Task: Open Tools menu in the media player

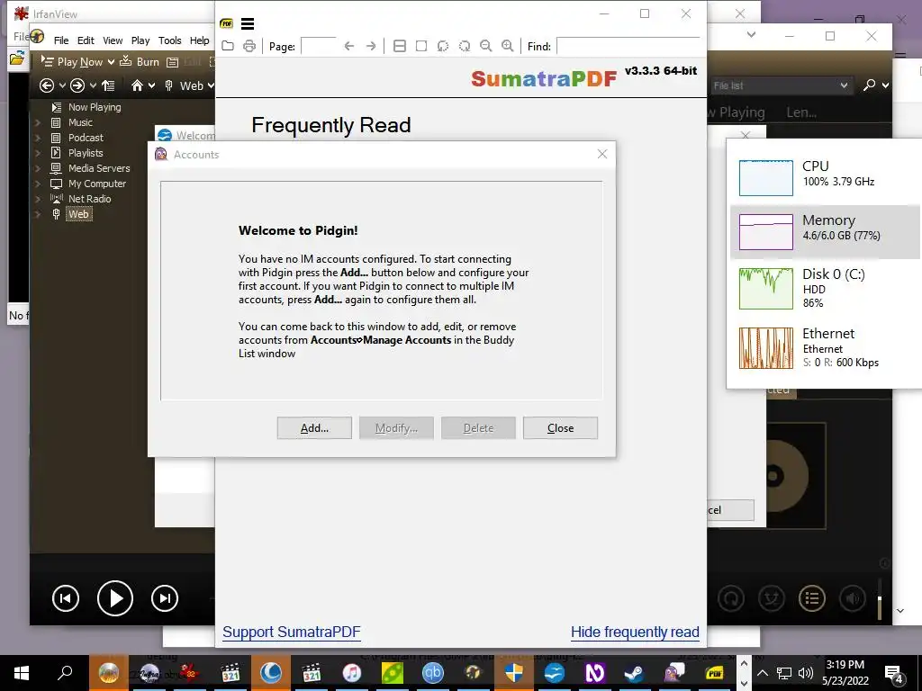Action: tap(170, 40)
